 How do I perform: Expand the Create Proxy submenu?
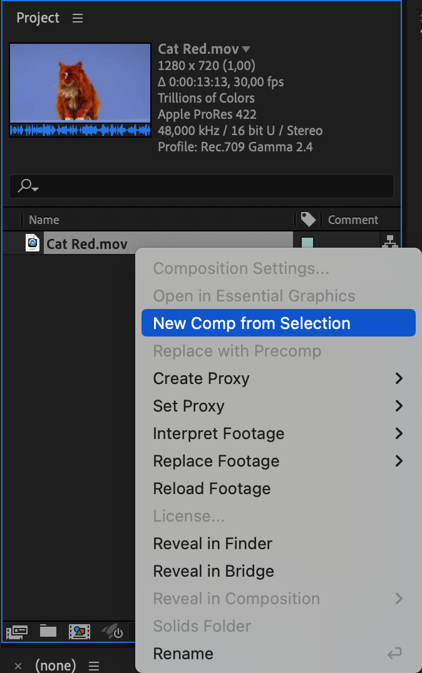[399, 378]
